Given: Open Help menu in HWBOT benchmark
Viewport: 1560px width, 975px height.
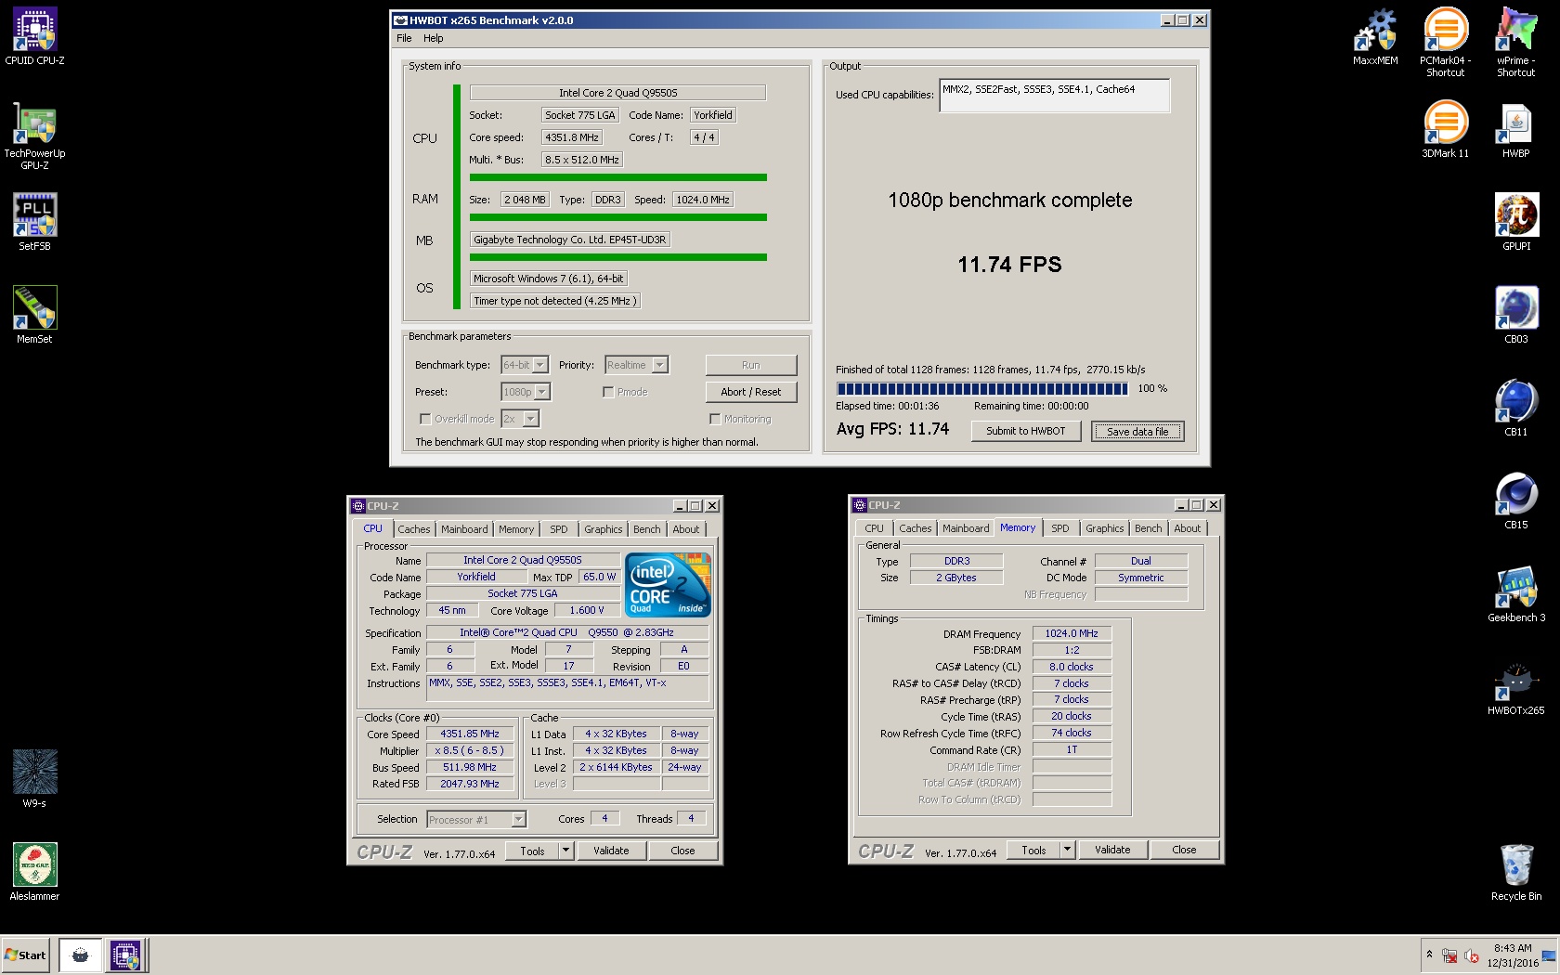Looking at the screenshot, I should 434,38.
